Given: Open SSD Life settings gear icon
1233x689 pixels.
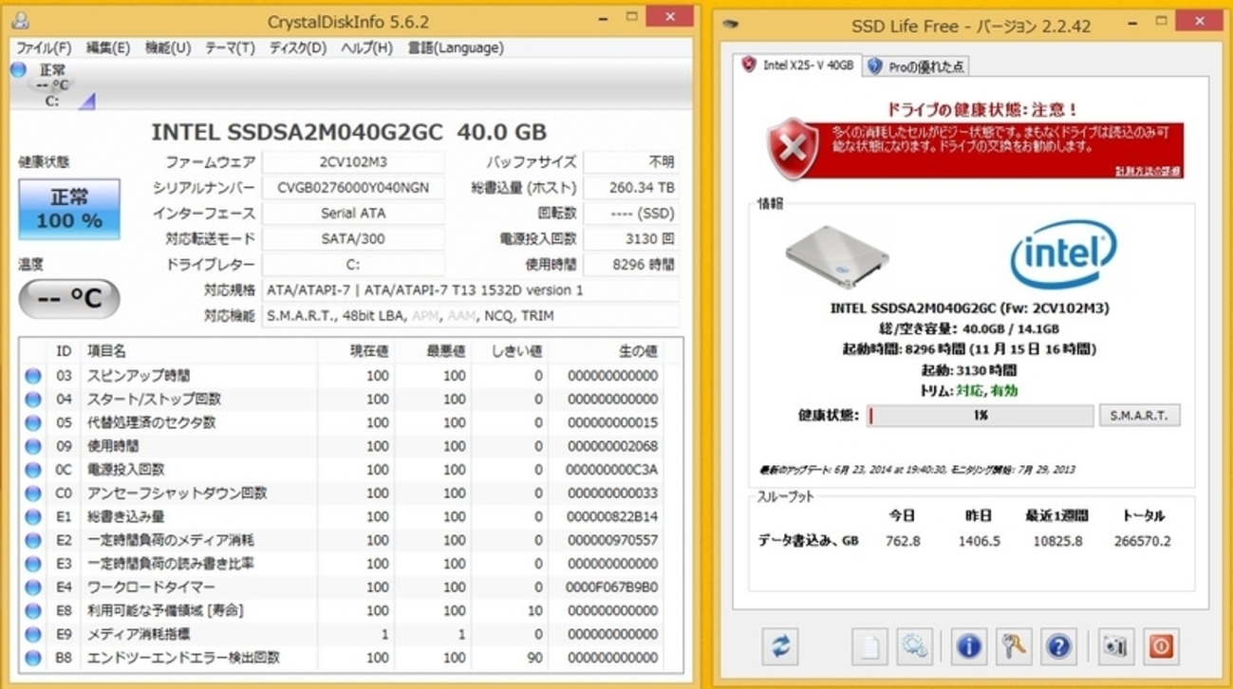Looking at the screenshot, I should point(914,647).
